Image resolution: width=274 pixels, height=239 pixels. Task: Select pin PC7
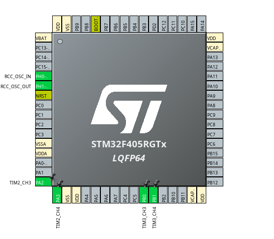tap(215, 134)
